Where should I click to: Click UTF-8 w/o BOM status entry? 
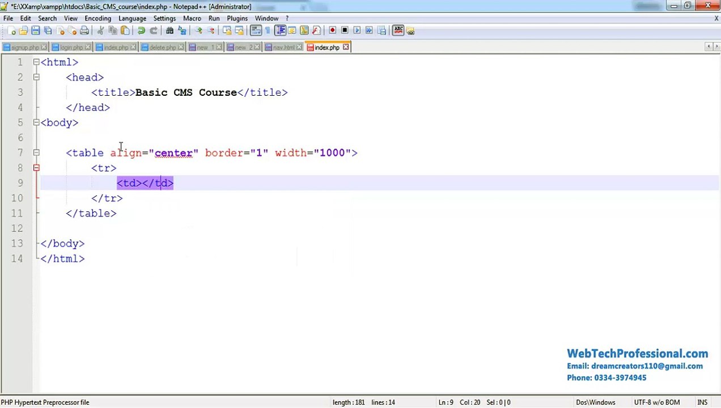(x=656, y=402)
